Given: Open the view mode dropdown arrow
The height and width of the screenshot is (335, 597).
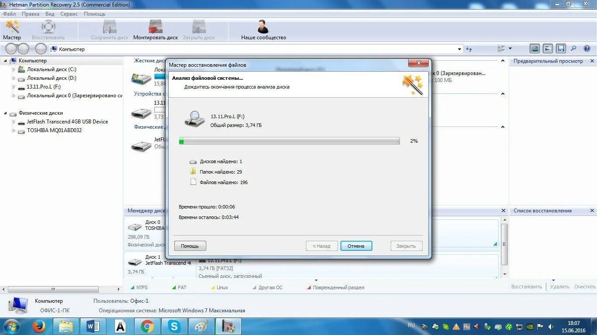Looking at the screenshot, I should coord(510,49).
